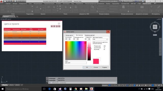Expand the polar tracking dropdown arrow
Screen dimensions: 163x91
(x=121, y=85)
